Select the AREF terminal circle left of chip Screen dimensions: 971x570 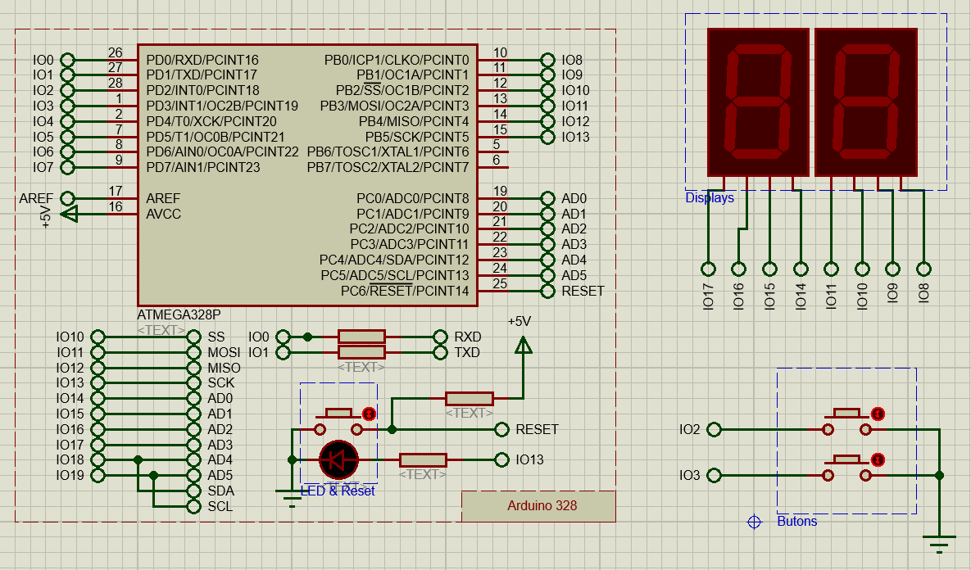(x=67, y=199)
